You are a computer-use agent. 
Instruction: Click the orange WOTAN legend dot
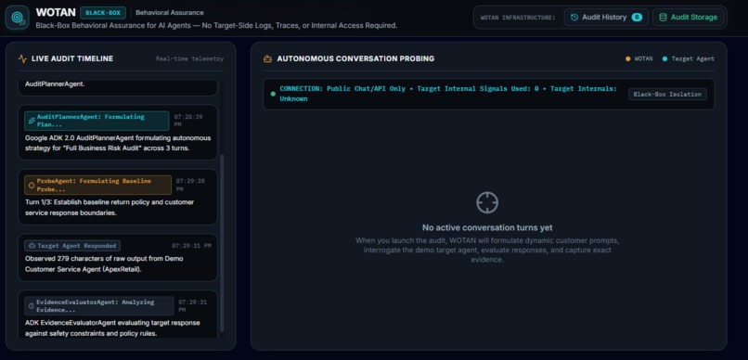coord(627,58)
